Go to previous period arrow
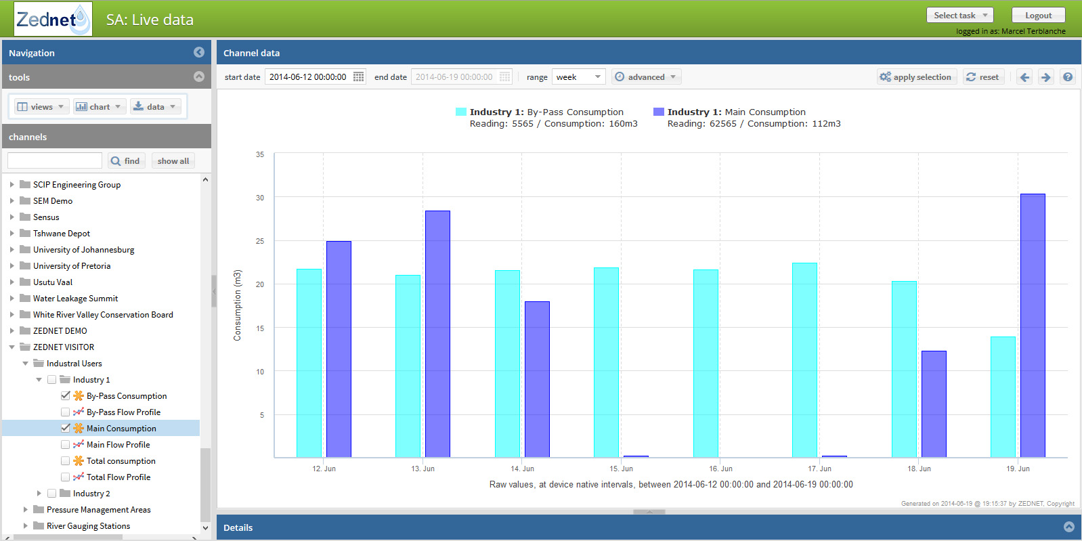Image resolution: width=1082 pixels, height=541 pixels. pyautogui.click(x=1024, y=77)
